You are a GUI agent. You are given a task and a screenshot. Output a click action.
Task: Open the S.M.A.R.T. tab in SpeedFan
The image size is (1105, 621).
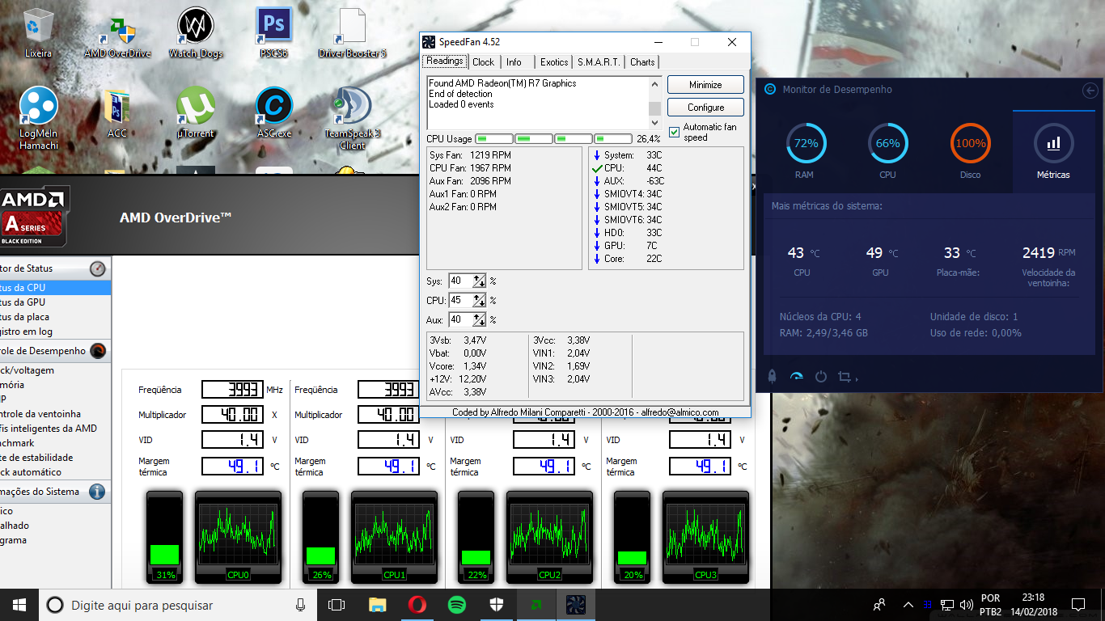(x=599, y=62)
